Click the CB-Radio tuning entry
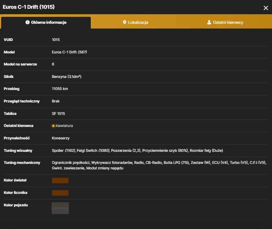272x229 pixels. (x=153, y=163)
